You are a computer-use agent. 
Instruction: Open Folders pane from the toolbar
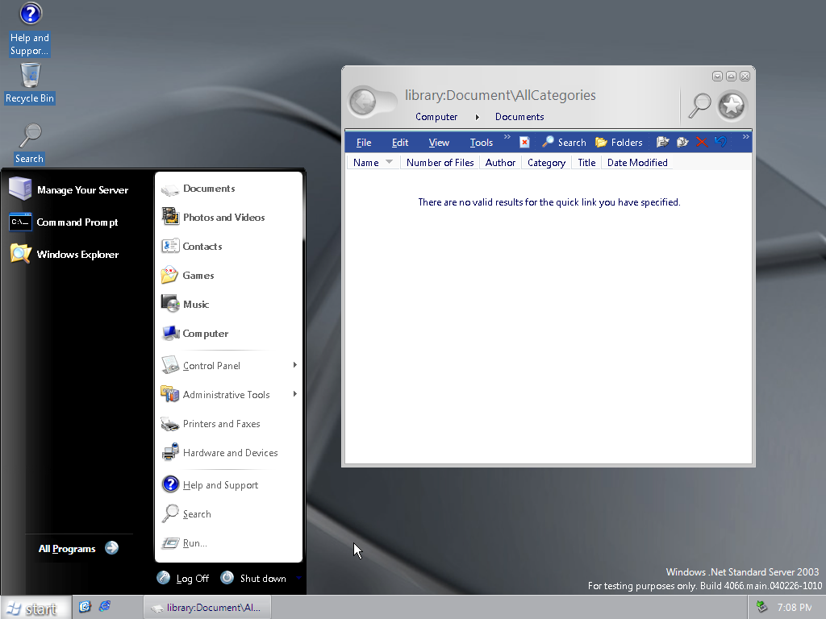pos(619,143)
